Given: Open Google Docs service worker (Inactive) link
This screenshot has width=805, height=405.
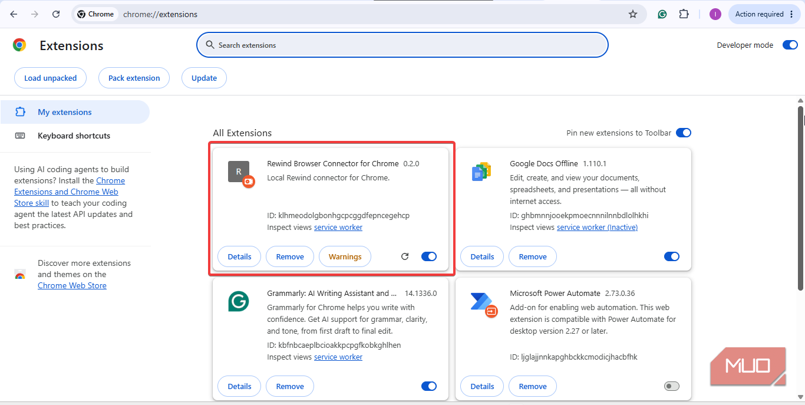Looking at the screenshot, I should [x=597, y=227].
